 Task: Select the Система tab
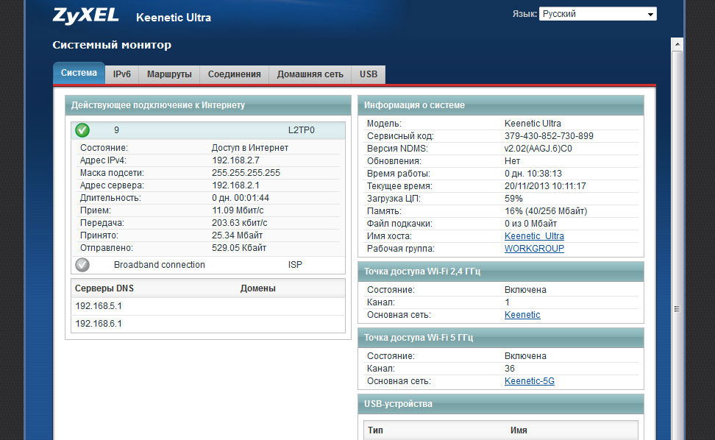pyautogui.click(x=79, y=73)
